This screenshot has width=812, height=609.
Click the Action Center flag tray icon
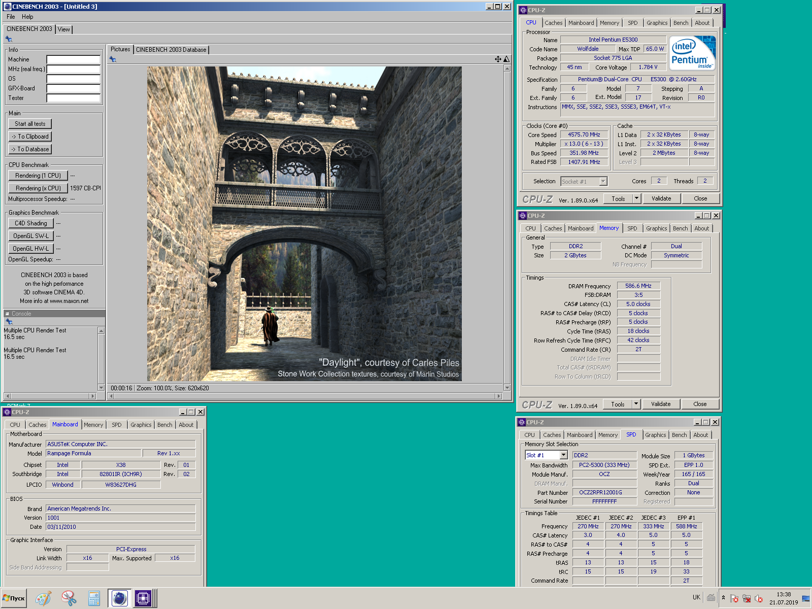coord(734,598)
